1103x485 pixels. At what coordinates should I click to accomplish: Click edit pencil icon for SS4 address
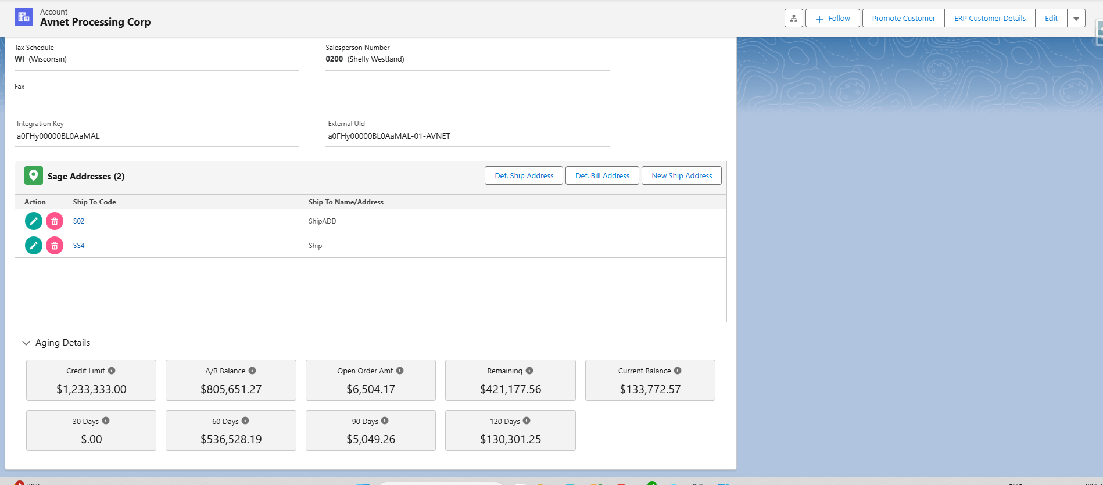point(34,246)
